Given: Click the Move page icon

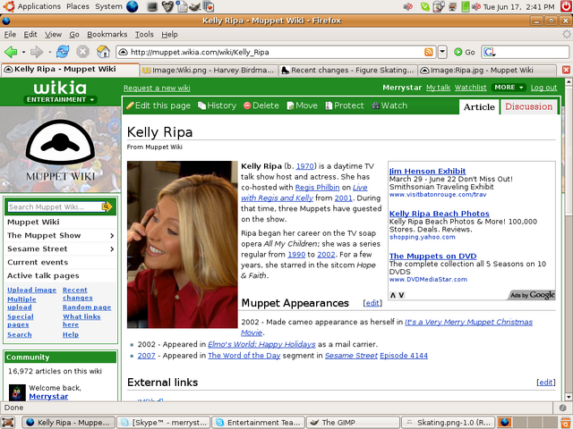Looking at the screenshot, I should click(290, 105).
